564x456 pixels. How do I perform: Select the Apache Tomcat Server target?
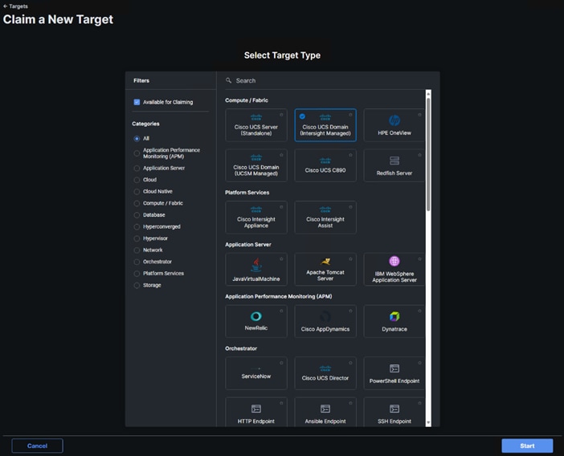pyautogui.click(x=325, y=270)
